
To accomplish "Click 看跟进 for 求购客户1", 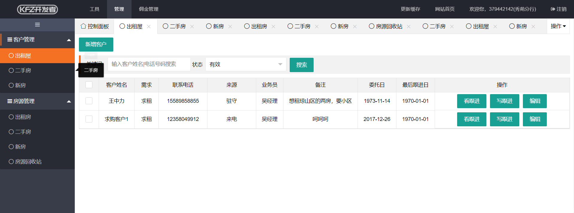I will (x=471, y=119).
